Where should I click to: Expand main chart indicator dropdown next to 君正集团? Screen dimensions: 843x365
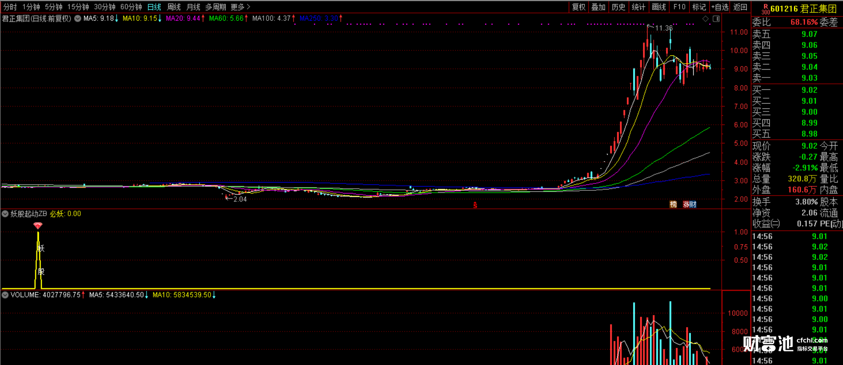tap(77, 19)
